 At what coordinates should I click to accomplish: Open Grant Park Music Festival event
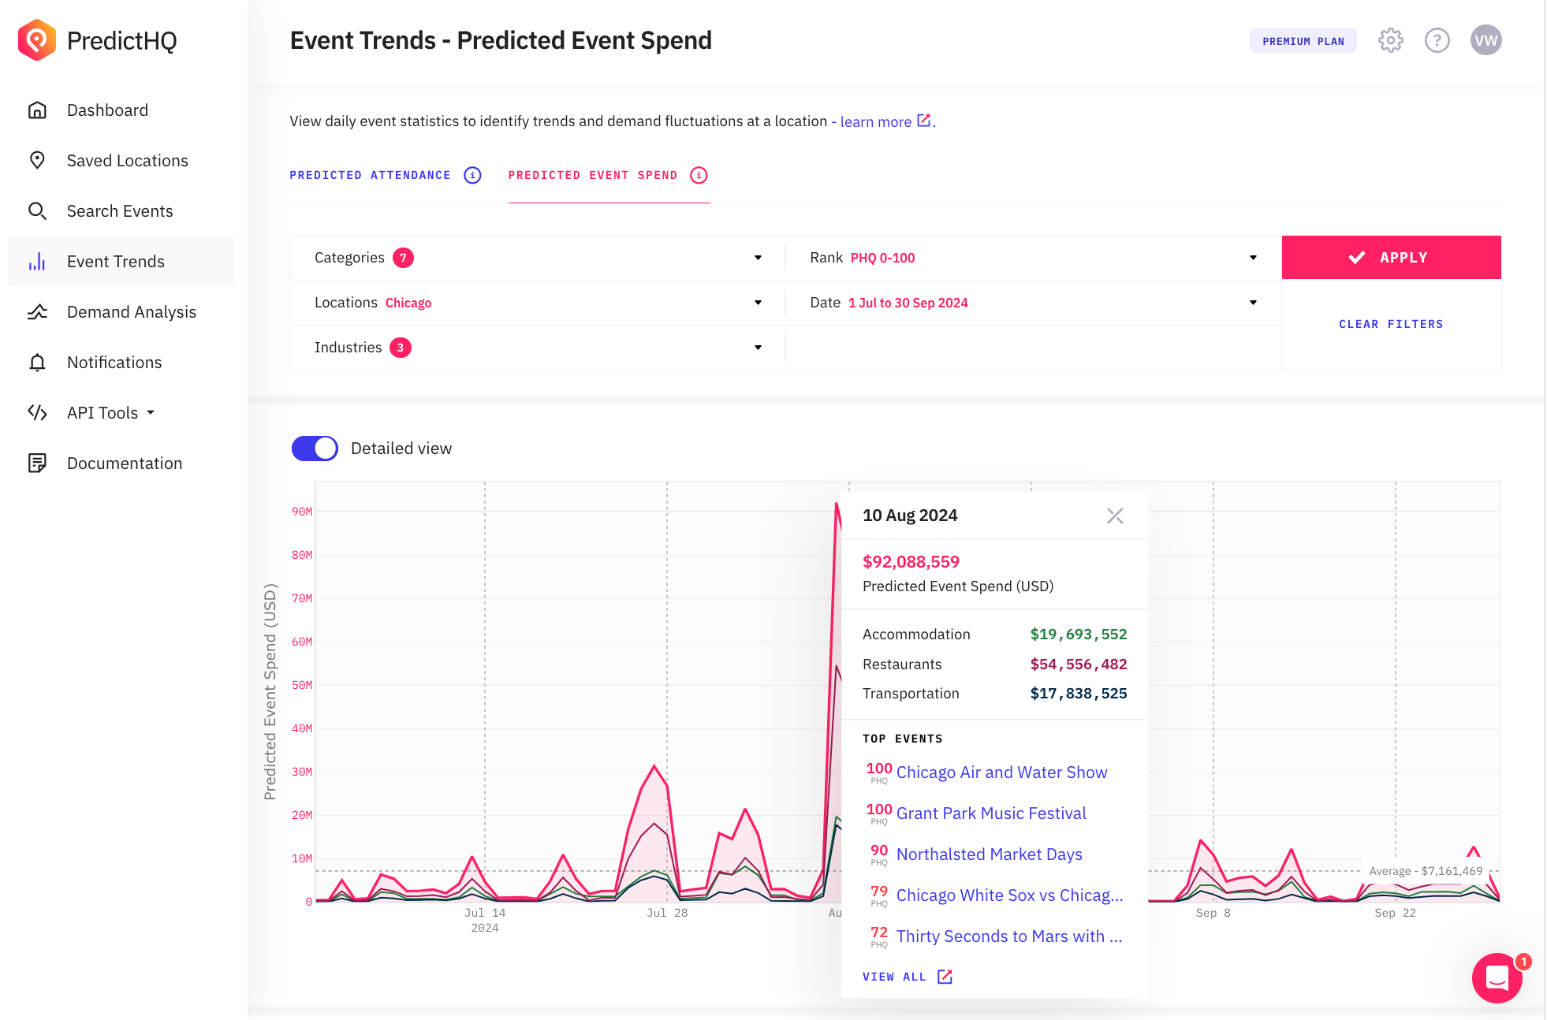pyautogui.click(x=991, y=813)
